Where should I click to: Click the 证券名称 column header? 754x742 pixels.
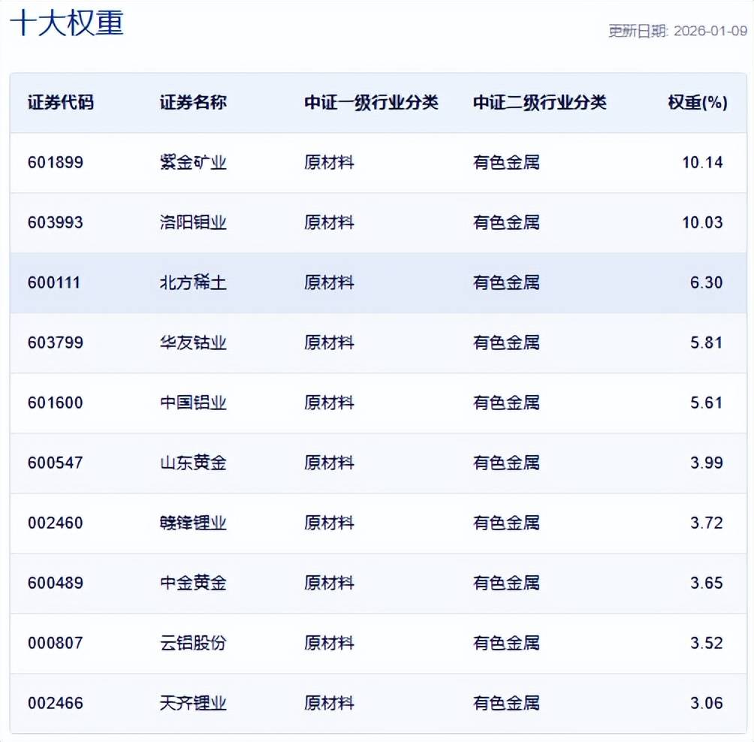(193, 103)
